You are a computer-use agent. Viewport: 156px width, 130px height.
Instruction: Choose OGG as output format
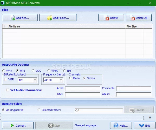[x=33, y=71]
